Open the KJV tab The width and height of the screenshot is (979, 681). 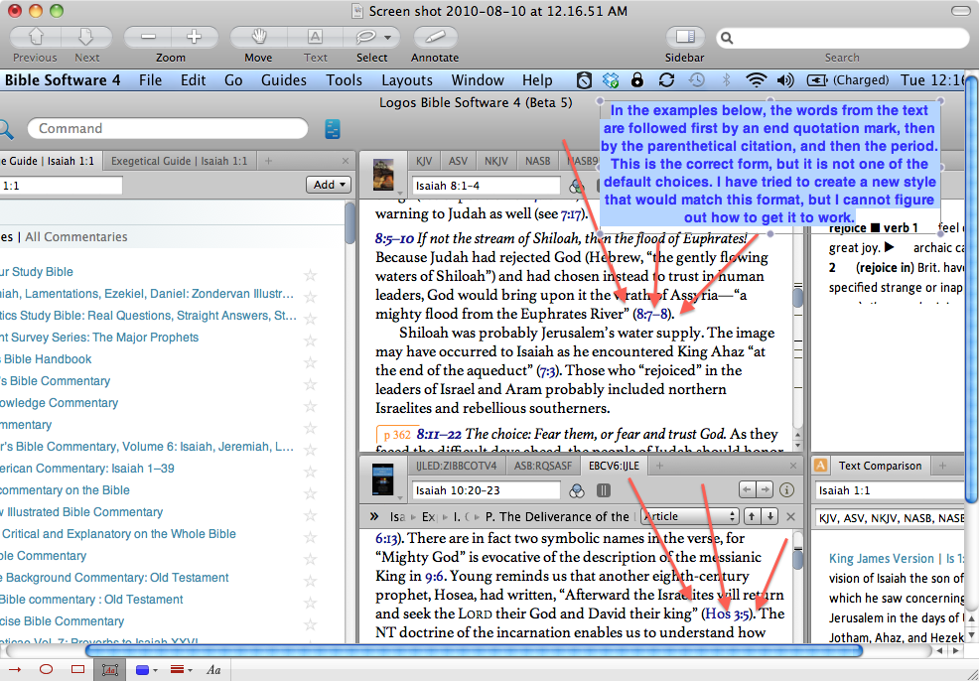click(424, 161)
